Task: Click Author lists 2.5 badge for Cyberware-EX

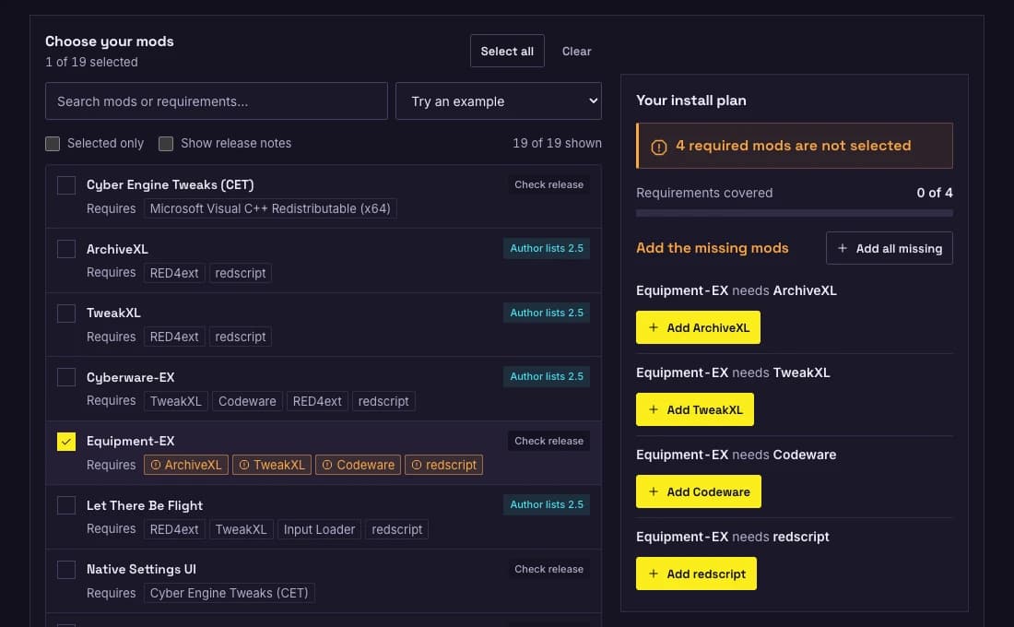Action: click(547, 376)
